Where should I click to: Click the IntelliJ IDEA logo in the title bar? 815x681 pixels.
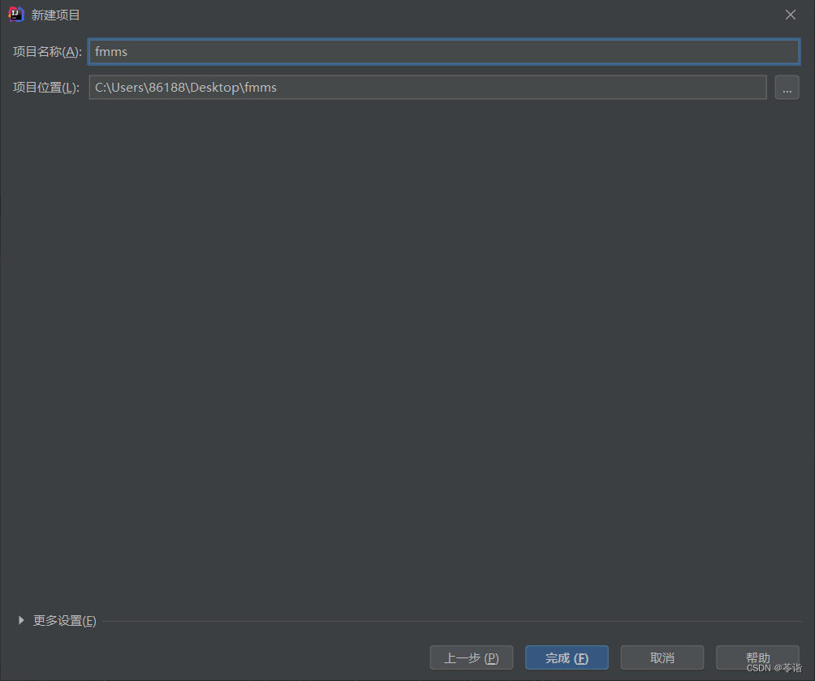[16, 15]
